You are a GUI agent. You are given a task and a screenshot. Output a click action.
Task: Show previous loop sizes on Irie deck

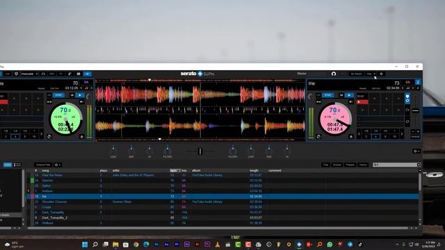(359, 134)
